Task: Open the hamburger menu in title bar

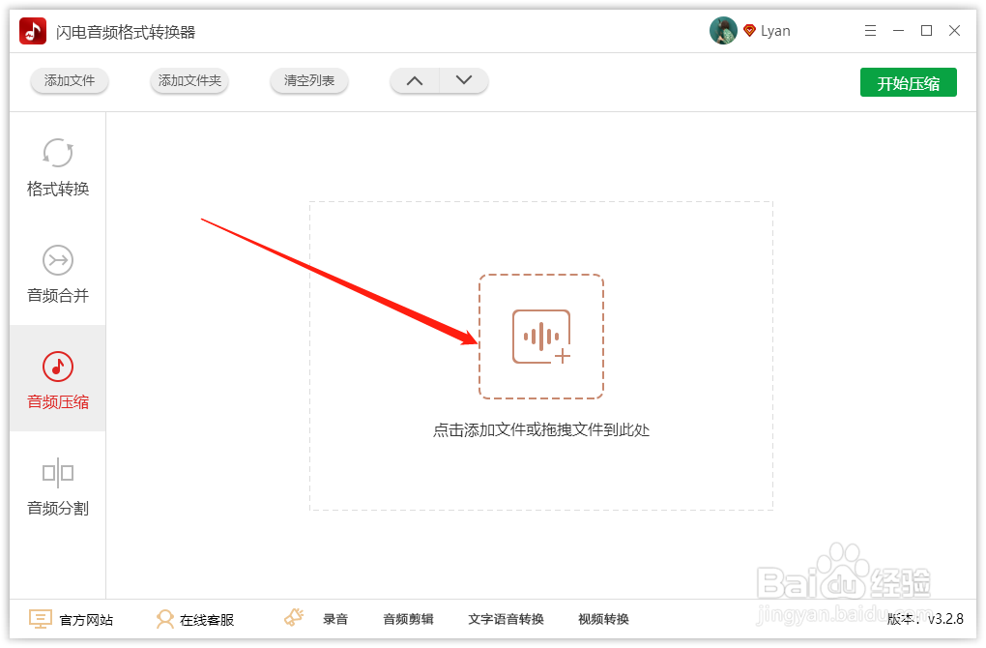Action: (x=870, y=30)
